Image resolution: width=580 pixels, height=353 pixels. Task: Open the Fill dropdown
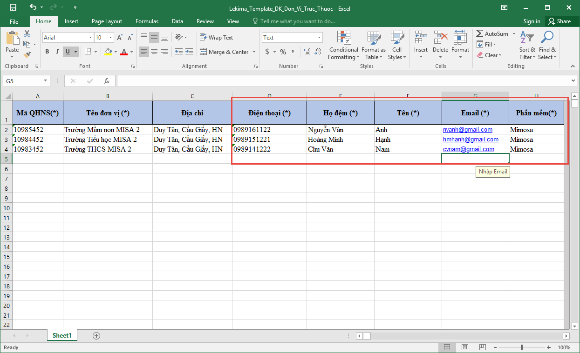[486, 45]
